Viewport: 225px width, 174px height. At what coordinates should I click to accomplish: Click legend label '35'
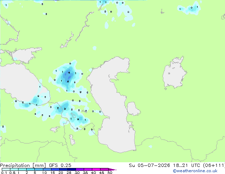click(85, 173)
